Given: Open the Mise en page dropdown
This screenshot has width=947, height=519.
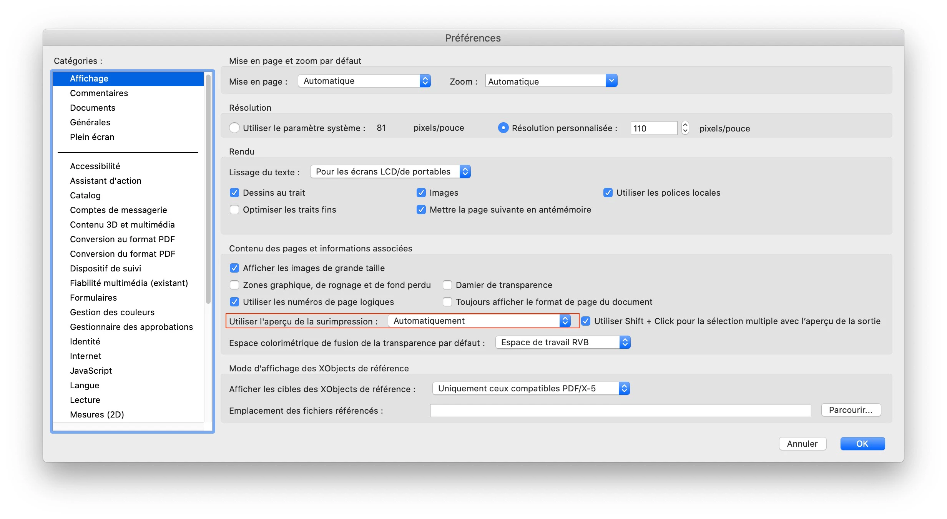Looking at the screenshot, I should coord(364,81).
